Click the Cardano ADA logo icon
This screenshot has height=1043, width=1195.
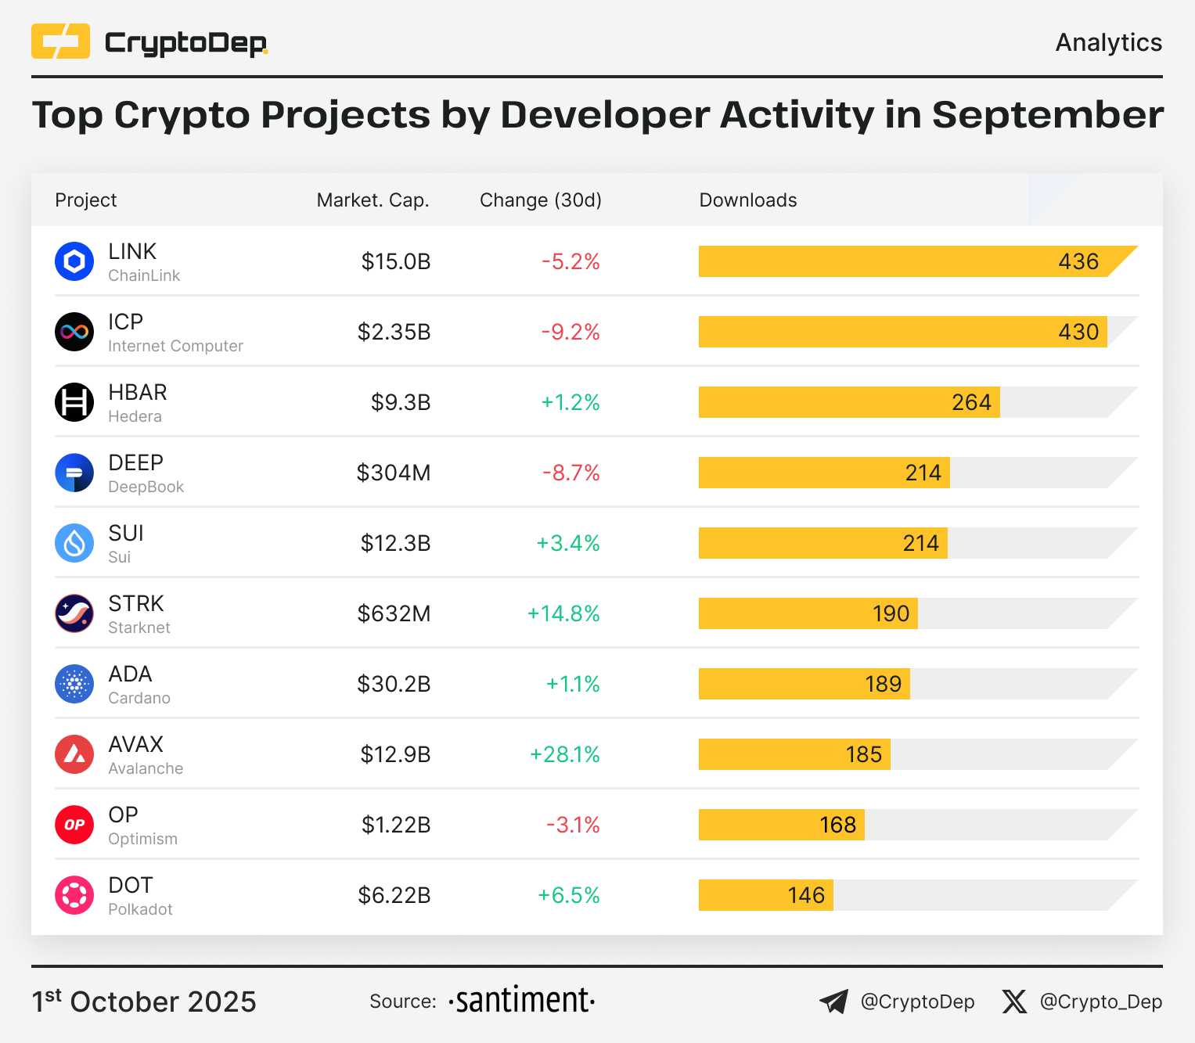[74, 684]
